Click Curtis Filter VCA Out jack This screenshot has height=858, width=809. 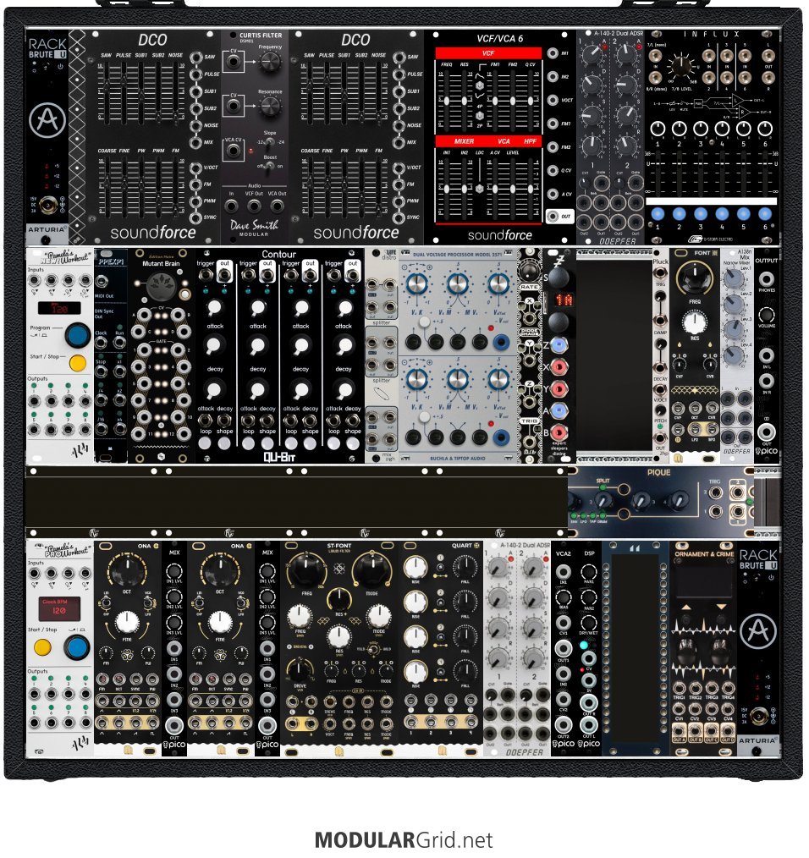(x=277, y=206)
